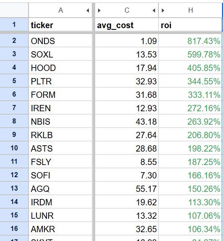Click avg_cost value 8.55
Screen dimensions: 223x241
tap(127, 161)
